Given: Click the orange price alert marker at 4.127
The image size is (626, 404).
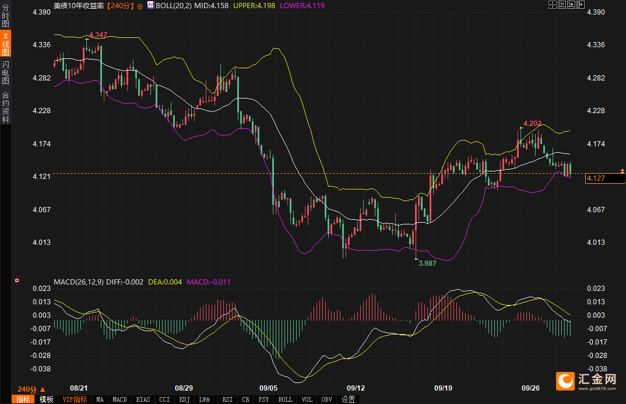Looking at the screenshot, I should 622,171.
